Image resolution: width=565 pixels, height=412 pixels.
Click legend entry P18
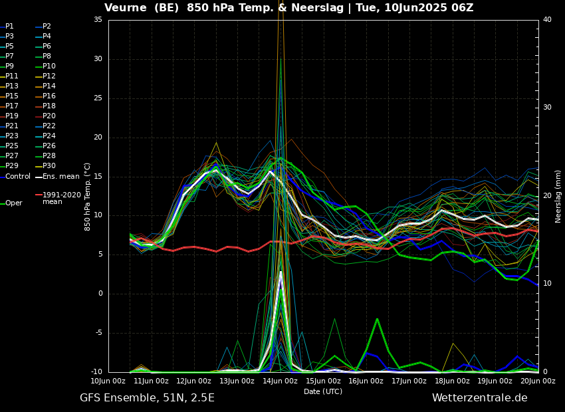pyautogui.click(x=45, y=106)
